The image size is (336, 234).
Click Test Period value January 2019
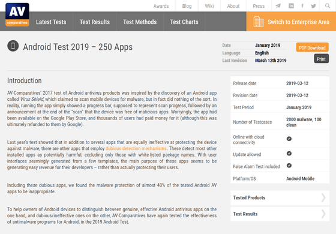click(x=299, y=107)
